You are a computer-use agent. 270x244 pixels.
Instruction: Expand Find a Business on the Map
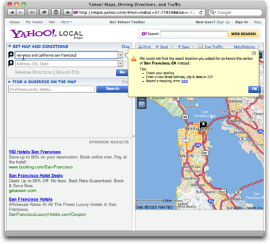(x=9, y=82)
